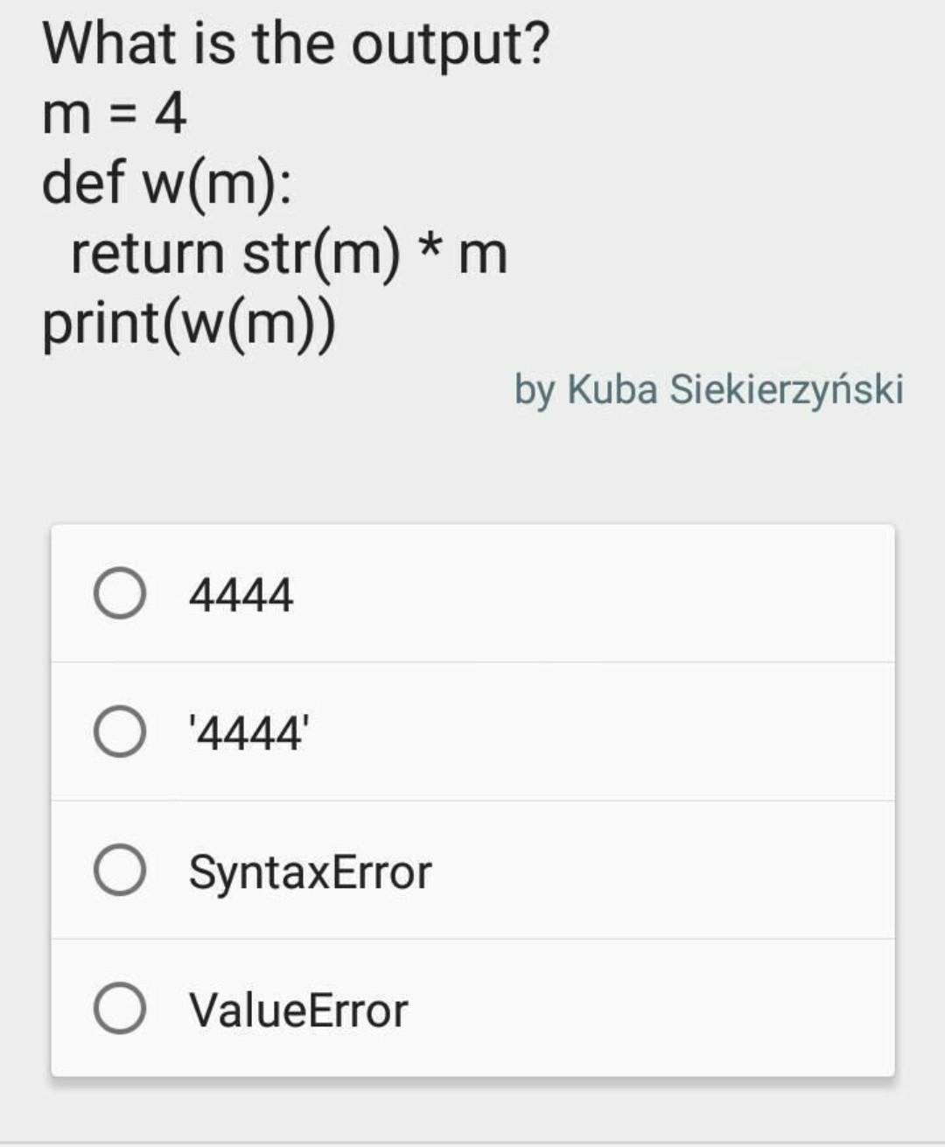The height and width of the screenshot is (1147, 945).
Task: Select the radio button for 4444
Action: click(119, 594)
